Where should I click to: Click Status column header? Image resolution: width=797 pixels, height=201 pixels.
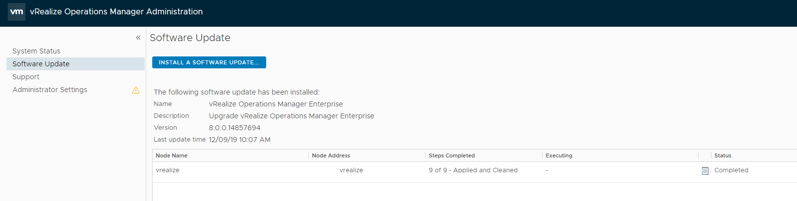723,155
